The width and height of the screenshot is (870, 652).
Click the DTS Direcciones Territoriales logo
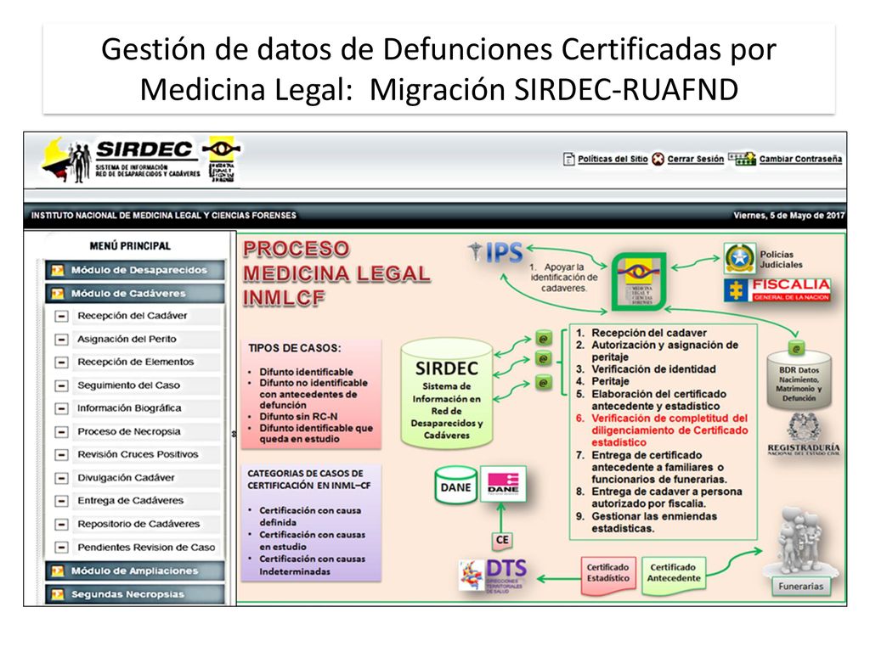click(494, 576)
